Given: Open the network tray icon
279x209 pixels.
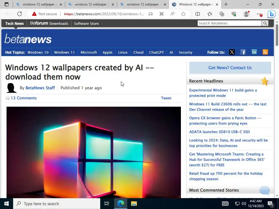Looking at the screenshot, I should 237,204.
